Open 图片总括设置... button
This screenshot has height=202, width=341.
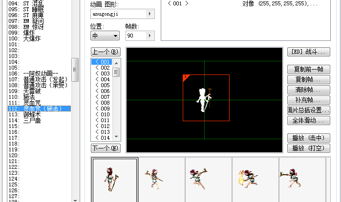point(309,110)
